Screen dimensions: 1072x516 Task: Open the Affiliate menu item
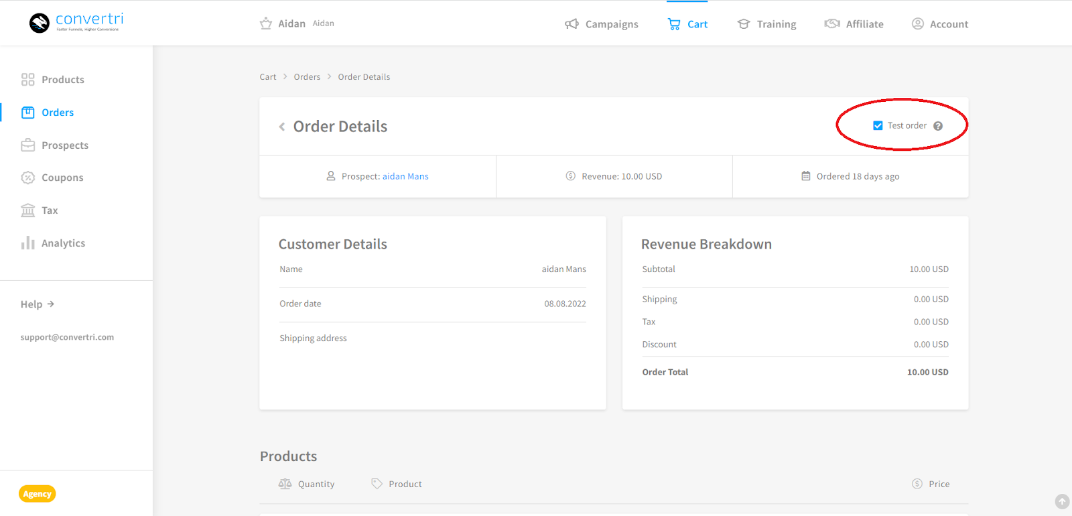[x=854, y=24]
